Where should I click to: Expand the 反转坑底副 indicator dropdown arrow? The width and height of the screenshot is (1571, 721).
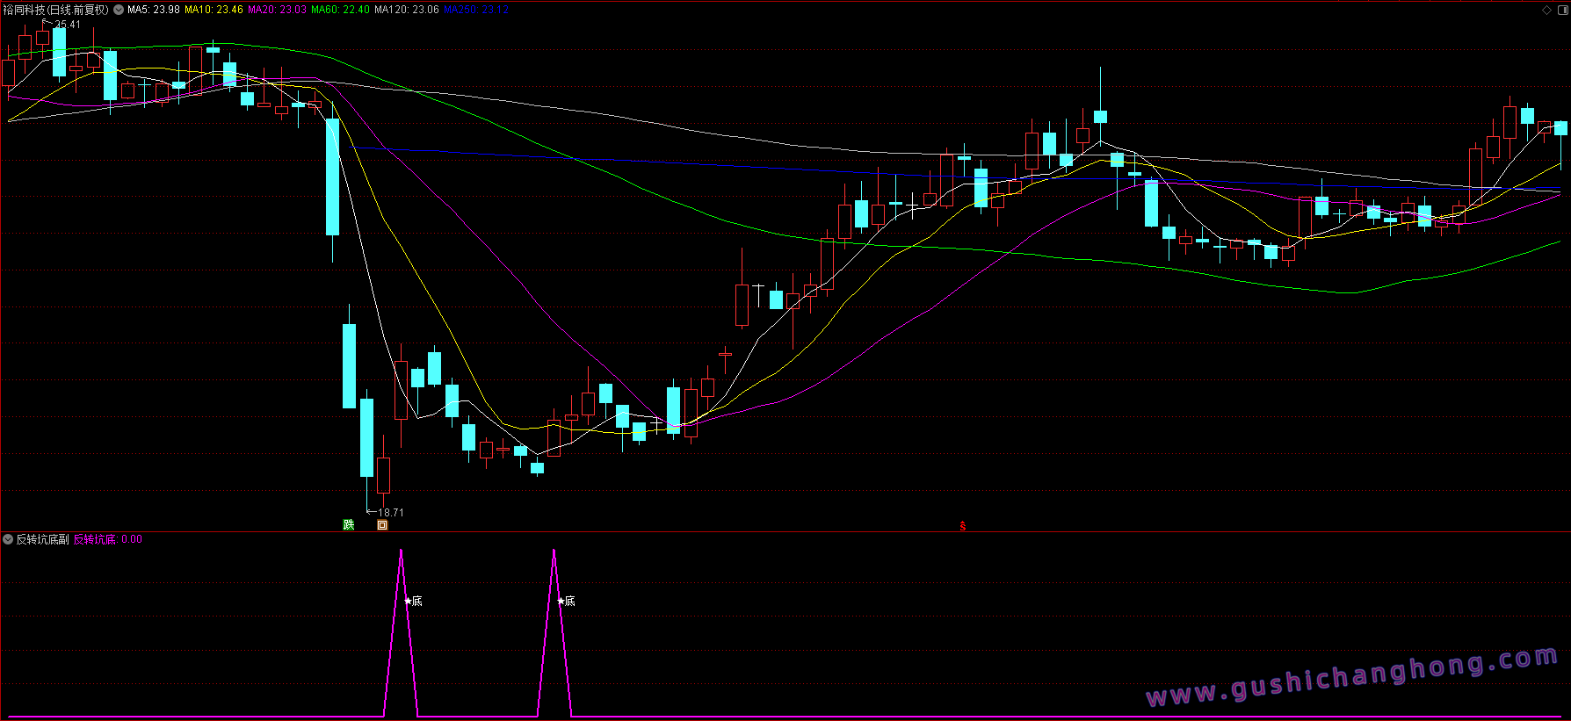pos(8,539)
